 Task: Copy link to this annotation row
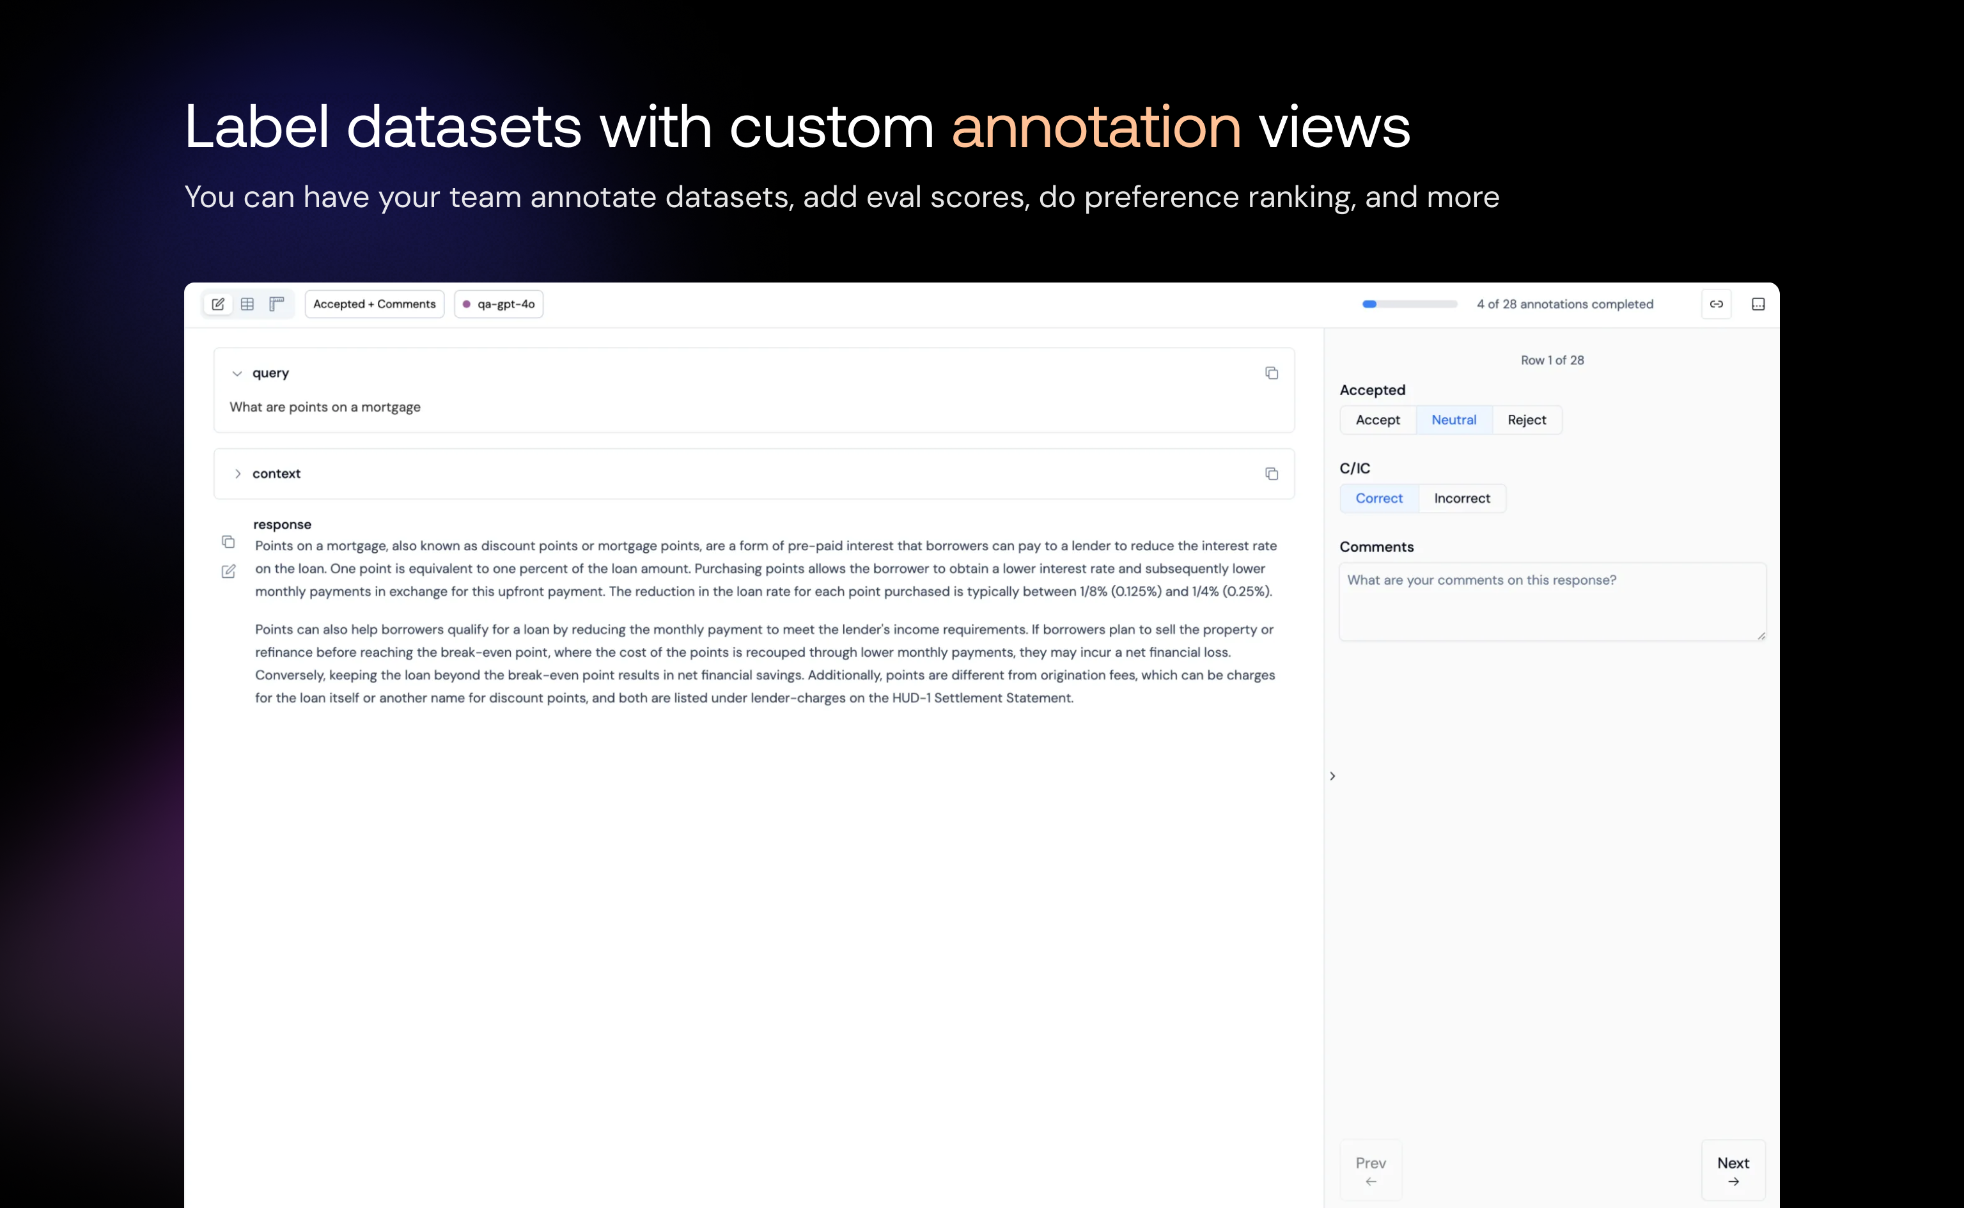pyautogui.click(x=1717, y=304)
